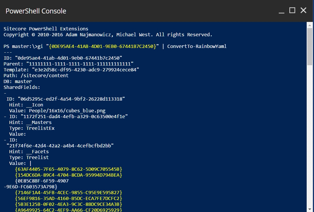Screen dimensions: 314x212
Task: Click the PowerShell Console title text
Action: (36, 11)
